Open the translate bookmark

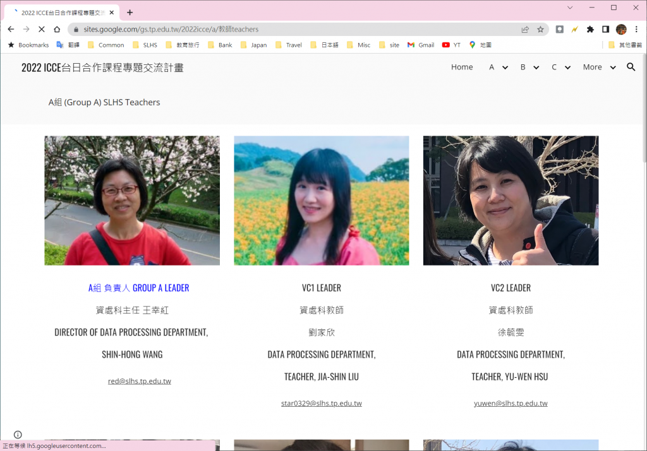click(x=68, y=45)
